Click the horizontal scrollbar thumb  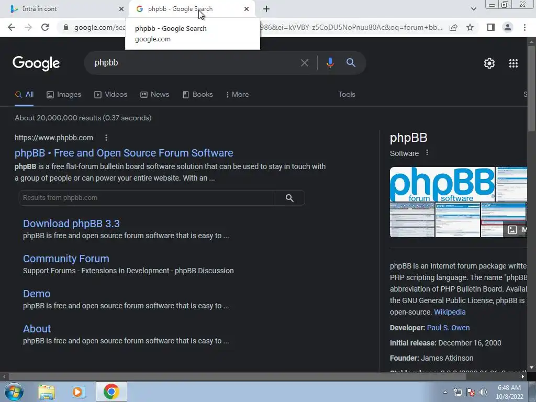click(237, 376)
